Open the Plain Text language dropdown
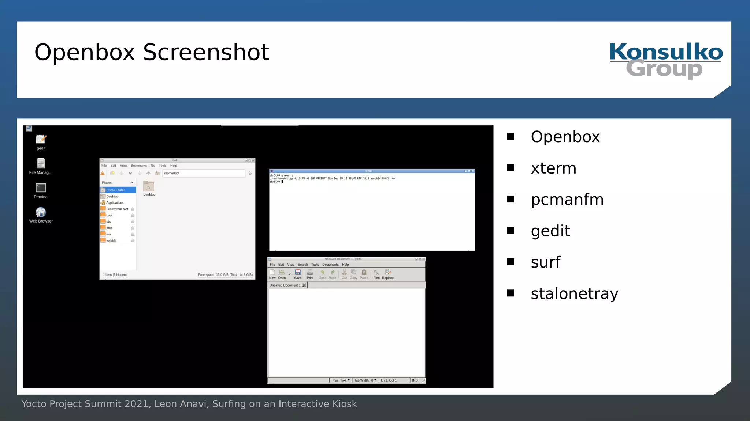Screen dimensions: 750x421 pos(341,380)
